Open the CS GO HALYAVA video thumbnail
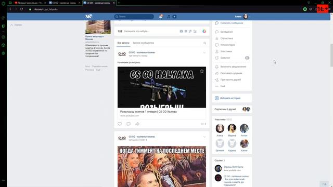The width and height of the screenshot is (333, 187). pyautogui.click(x=162, y=87)
